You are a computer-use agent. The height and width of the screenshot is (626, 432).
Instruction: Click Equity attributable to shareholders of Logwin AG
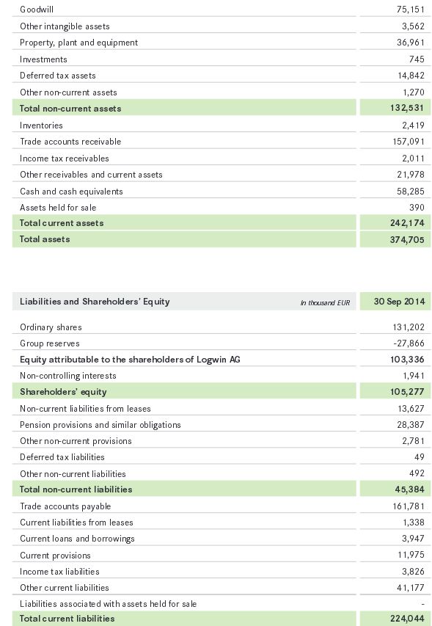pyautogui.click(x=130, y=360)
